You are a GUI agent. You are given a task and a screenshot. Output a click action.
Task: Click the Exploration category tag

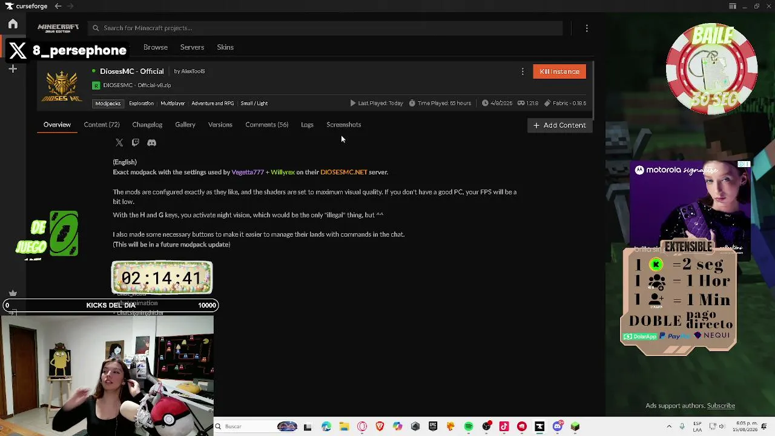(141, 104)
